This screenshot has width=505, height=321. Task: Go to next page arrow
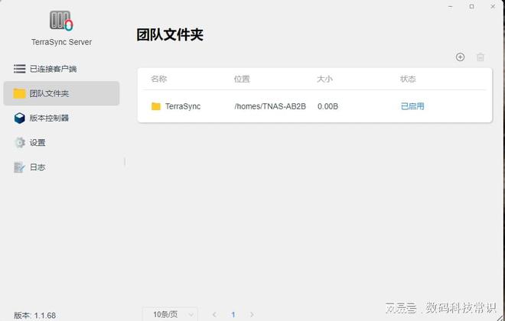coord(252,315)
